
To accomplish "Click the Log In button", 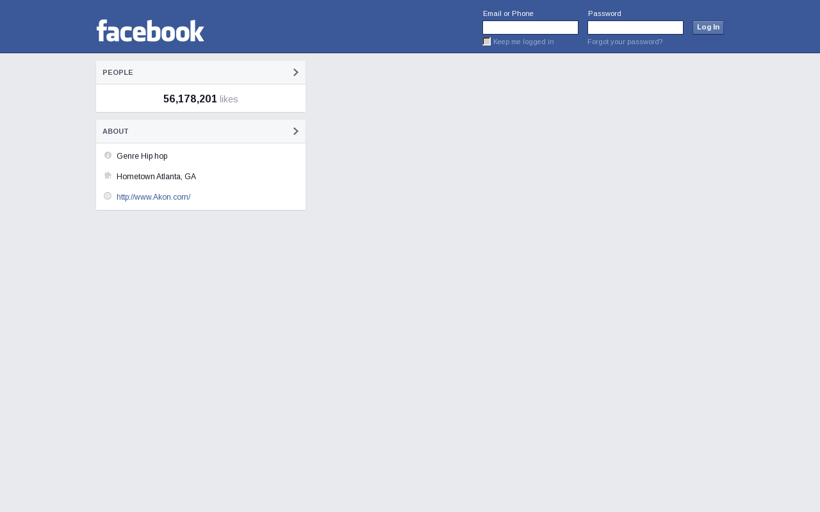I will (x=708, y=28).
